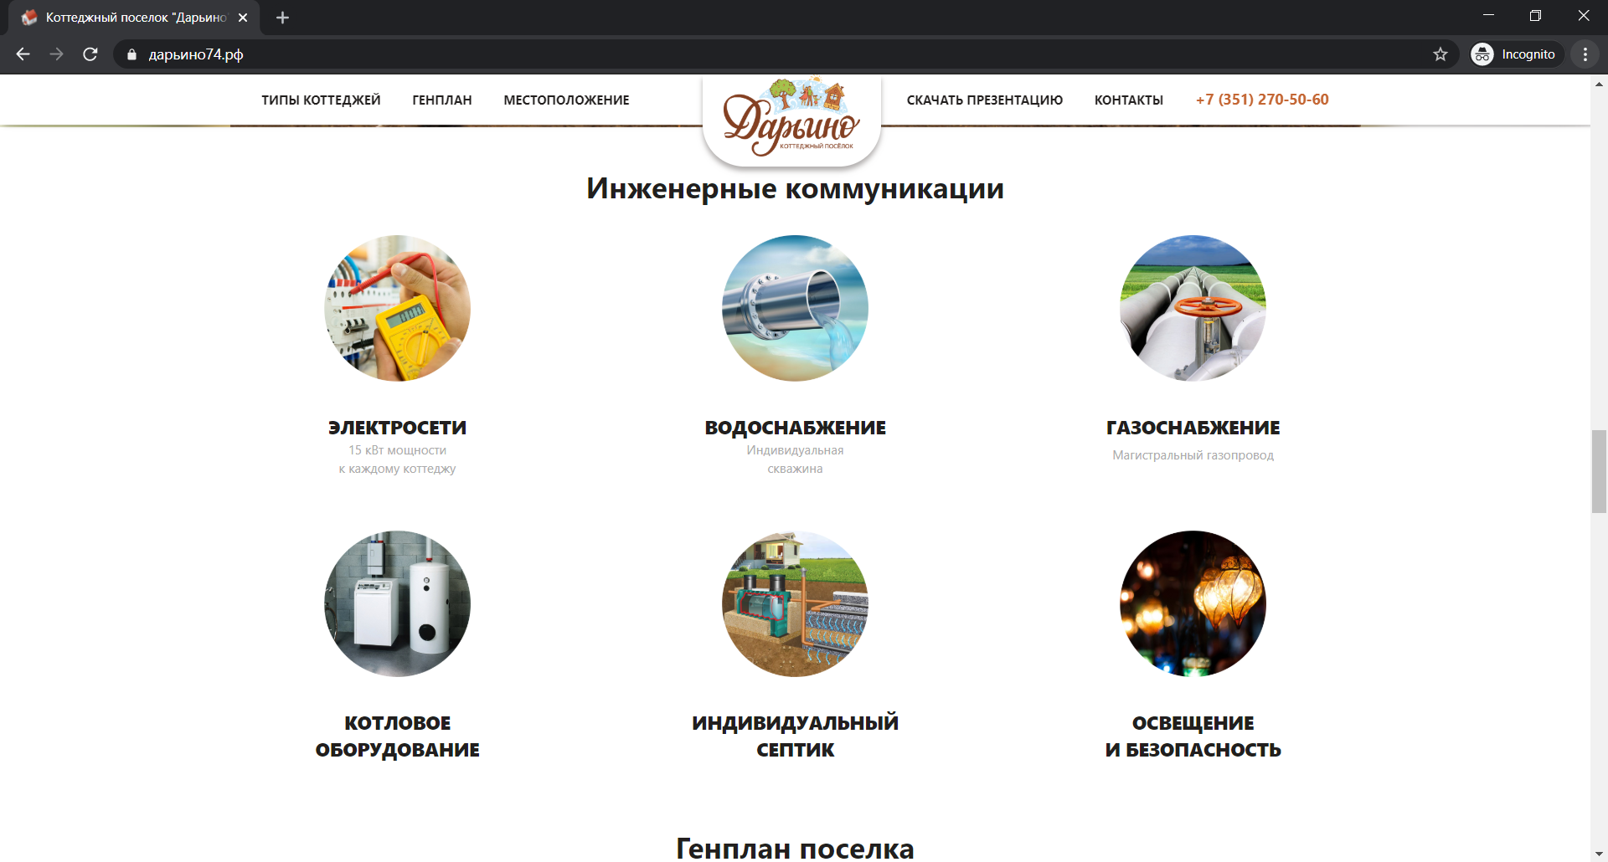Click the Газоснабжение pipeline valve image

click(x=1193, y=308)
